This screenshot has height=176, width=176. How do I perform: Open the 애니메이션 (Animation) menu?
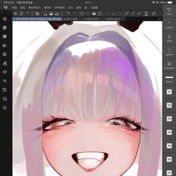(34, 8)
